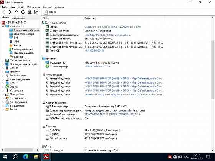The height and width of the screenshot is (161, 215).
Task: Select the Unknown Motherboard value
Action: [98, 31]
